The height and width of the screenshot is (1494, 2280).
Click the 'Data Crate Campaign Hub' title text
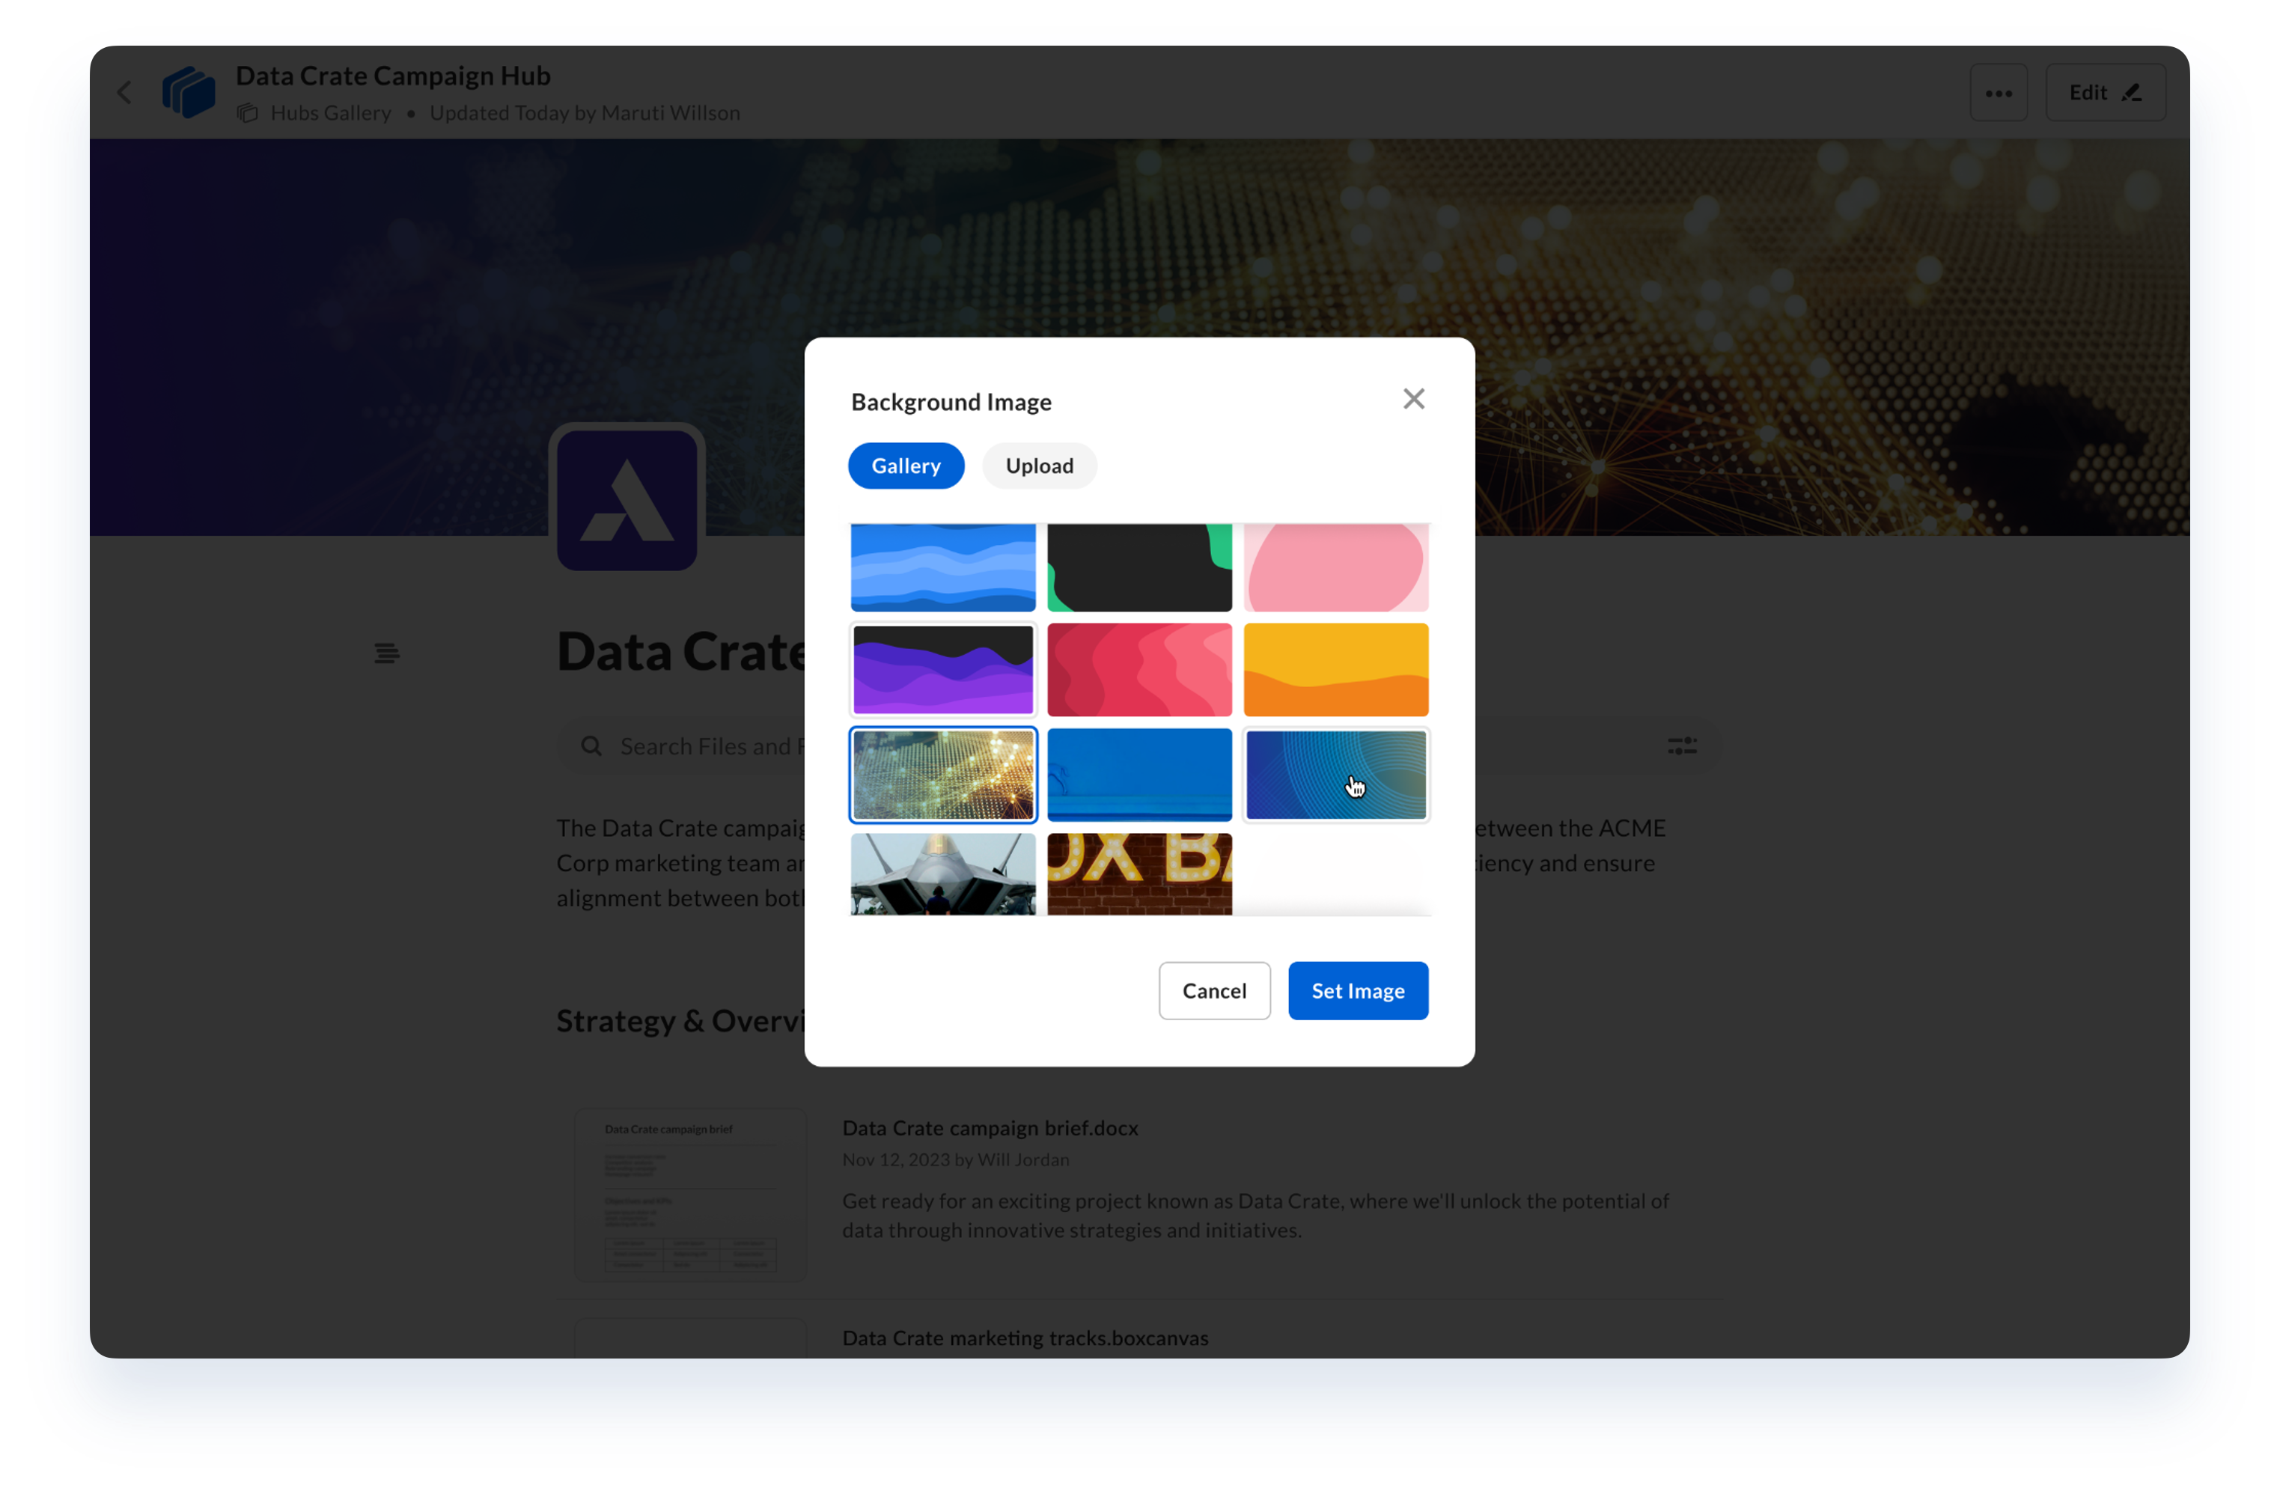coord(393,76)
